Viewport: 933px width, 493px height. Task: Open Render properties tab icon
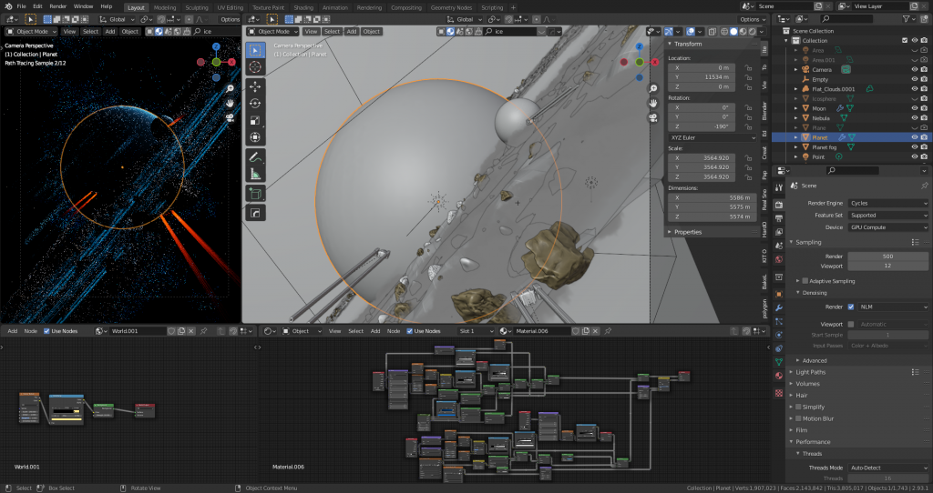779,205
